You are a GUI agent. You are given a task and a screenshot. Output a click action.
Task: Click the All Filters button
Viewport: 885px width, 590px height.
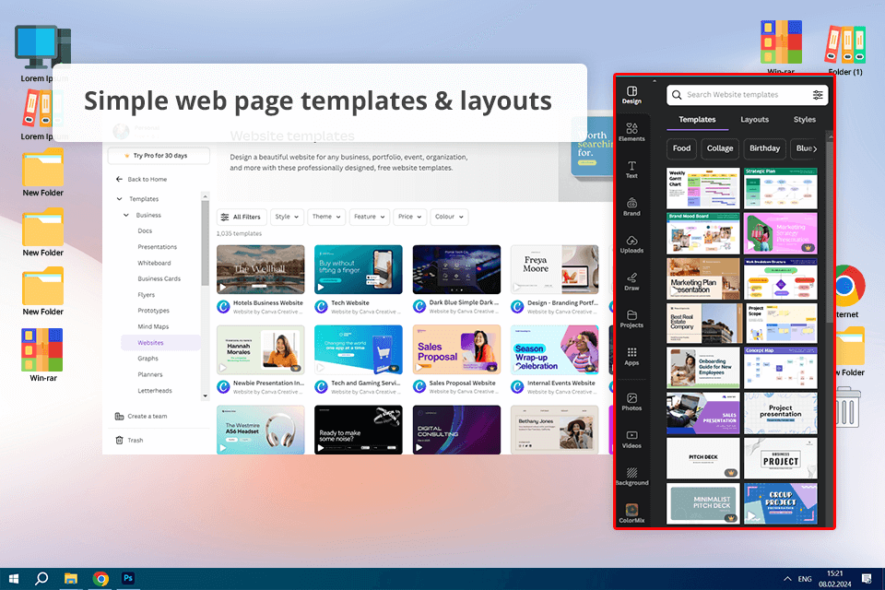pos(241,217)
